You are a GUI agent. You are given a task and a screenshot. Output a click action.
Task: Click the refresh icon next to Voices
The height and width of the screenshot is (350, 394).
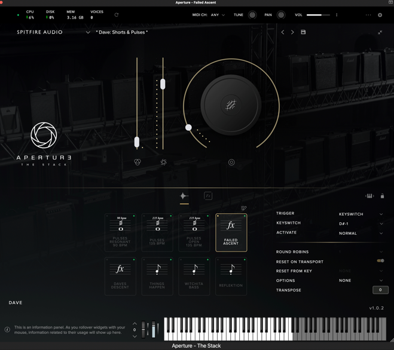click(x=117, y=15)
